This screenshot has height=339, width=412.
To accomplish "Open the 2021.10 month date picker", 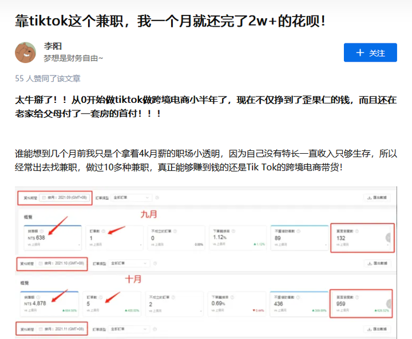I will 61,264.
